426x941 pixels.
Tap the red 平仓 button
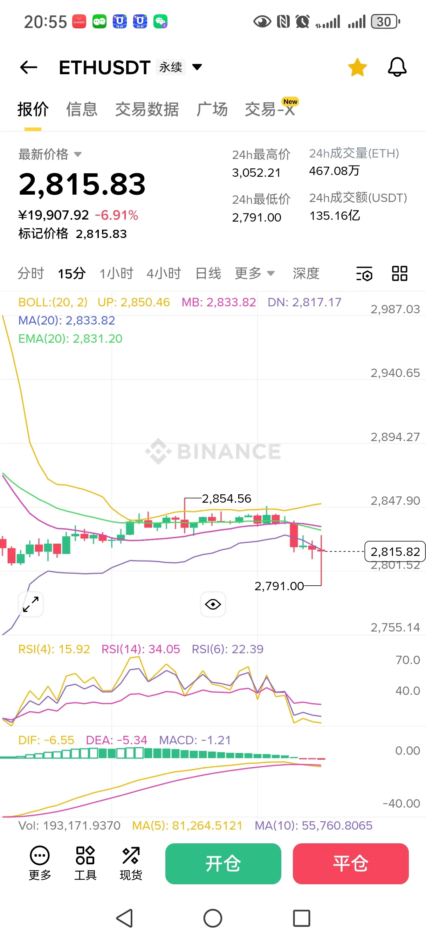pyautogui.click(x=351, y=864)
